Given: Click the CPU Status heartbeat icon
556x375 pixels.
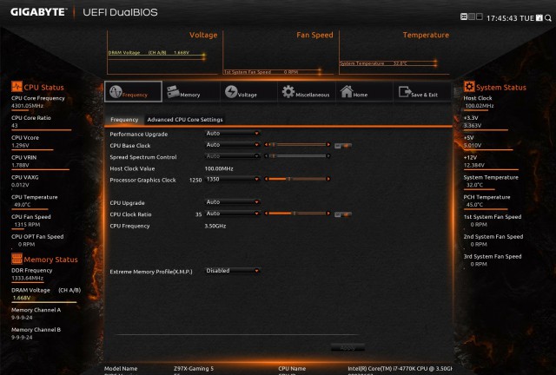Looking at the screenshot, I should click(x=17, y=87).
